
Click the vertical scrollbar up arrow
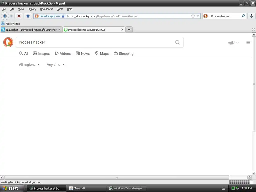point(254,34)
